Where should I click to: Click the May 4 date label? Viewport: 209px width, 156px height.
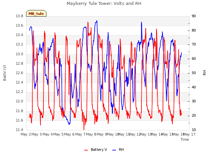pyautogui.click(x=48, y=134)
